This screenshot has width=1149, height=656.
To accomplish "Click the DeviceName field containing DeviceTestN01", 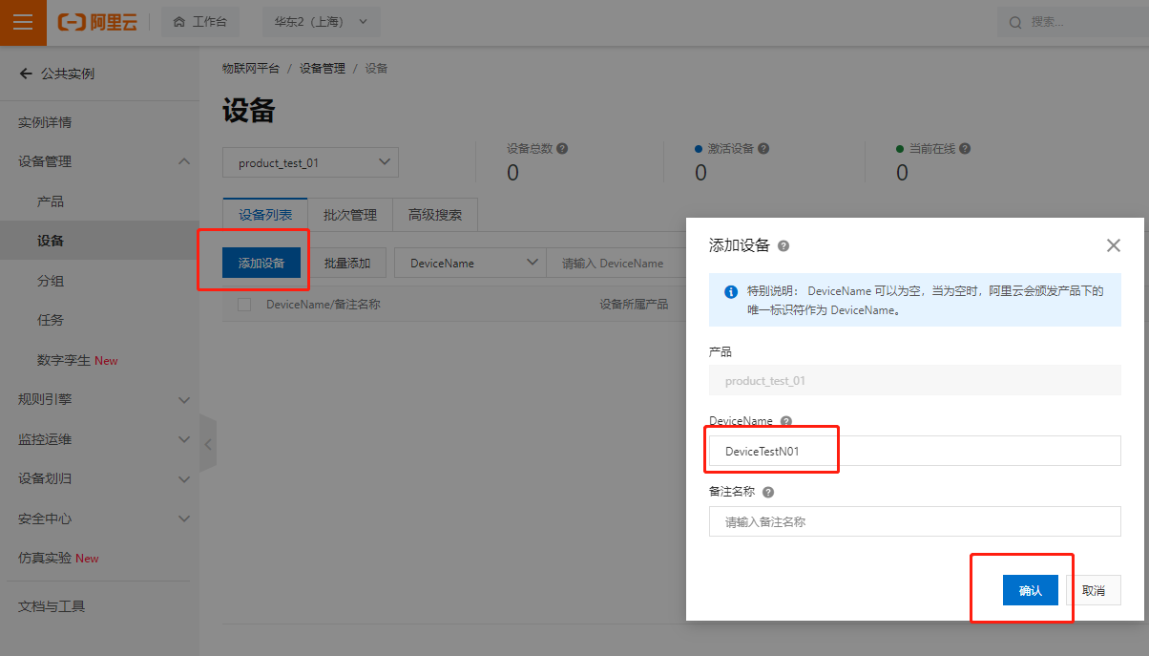I will [x=915, y=451].
